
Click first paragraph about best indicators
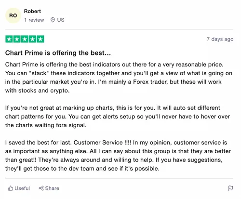click(x=119, y=78)
